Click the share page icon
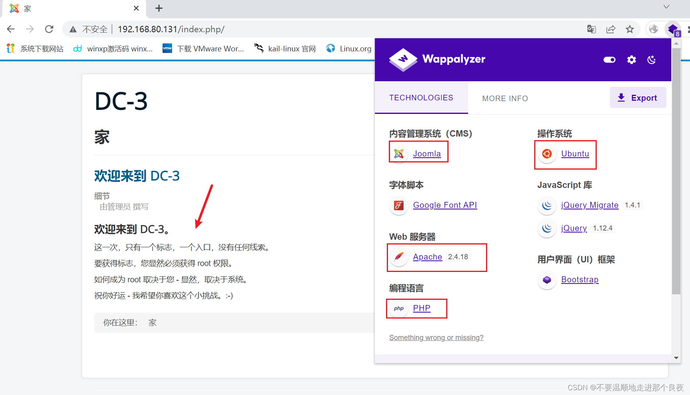The width and height of the screenshot is (690, 395). pos(611,29)
